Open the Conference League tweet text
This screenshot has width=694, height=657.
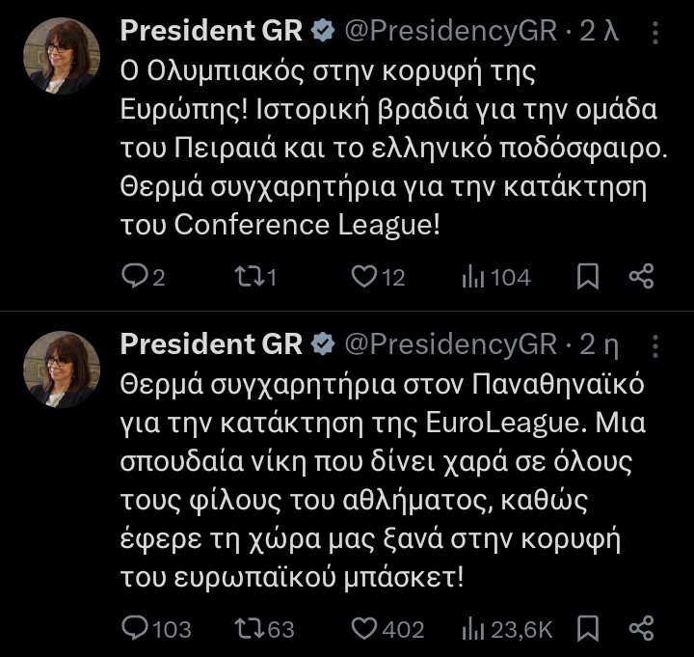(x=386, y=148)
